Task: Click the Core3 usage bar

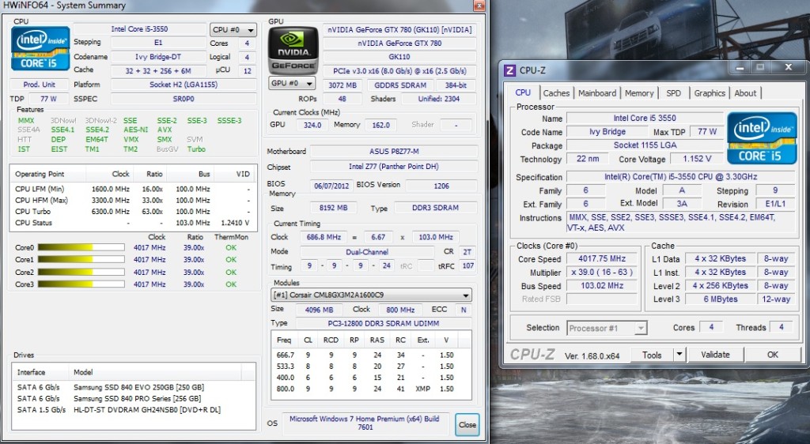Action: 81,284
